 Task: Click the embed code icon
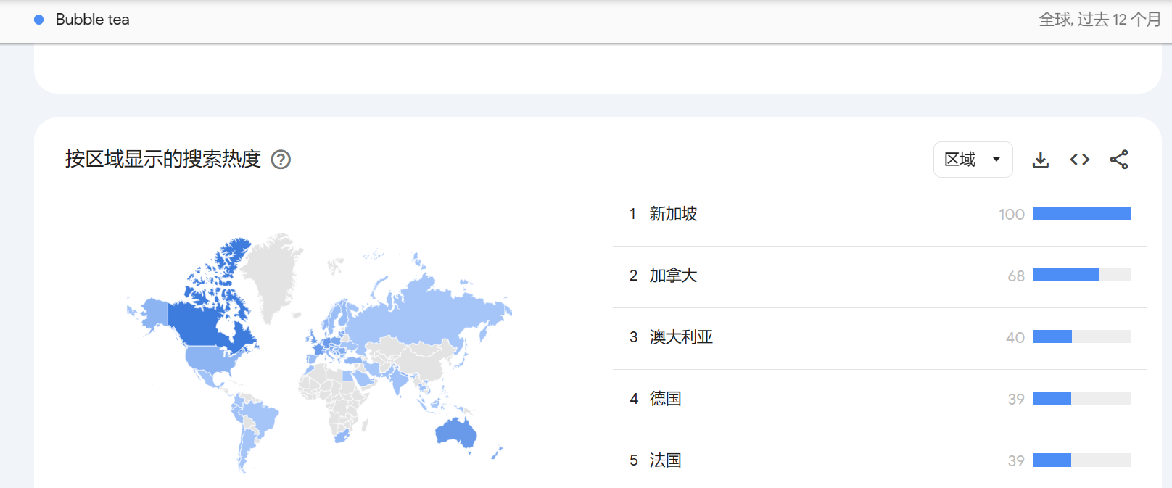point(1079,160)
